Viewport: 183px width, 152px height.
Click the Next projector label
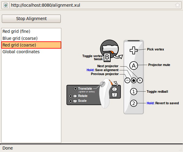pyautogui.click(x=108, y=66)
